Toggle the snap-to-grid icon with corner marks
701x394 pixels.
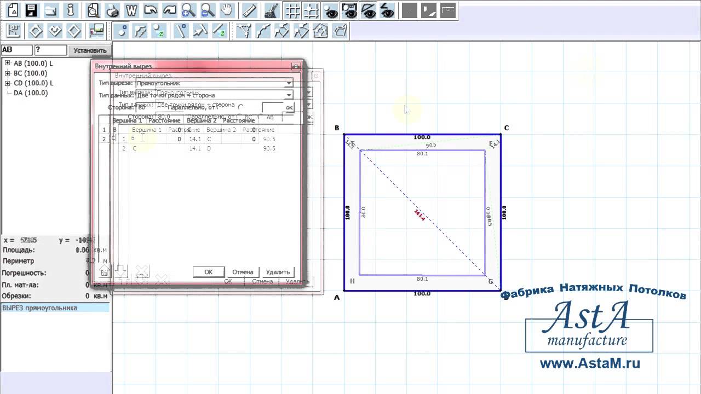click(x=311, y=10)
